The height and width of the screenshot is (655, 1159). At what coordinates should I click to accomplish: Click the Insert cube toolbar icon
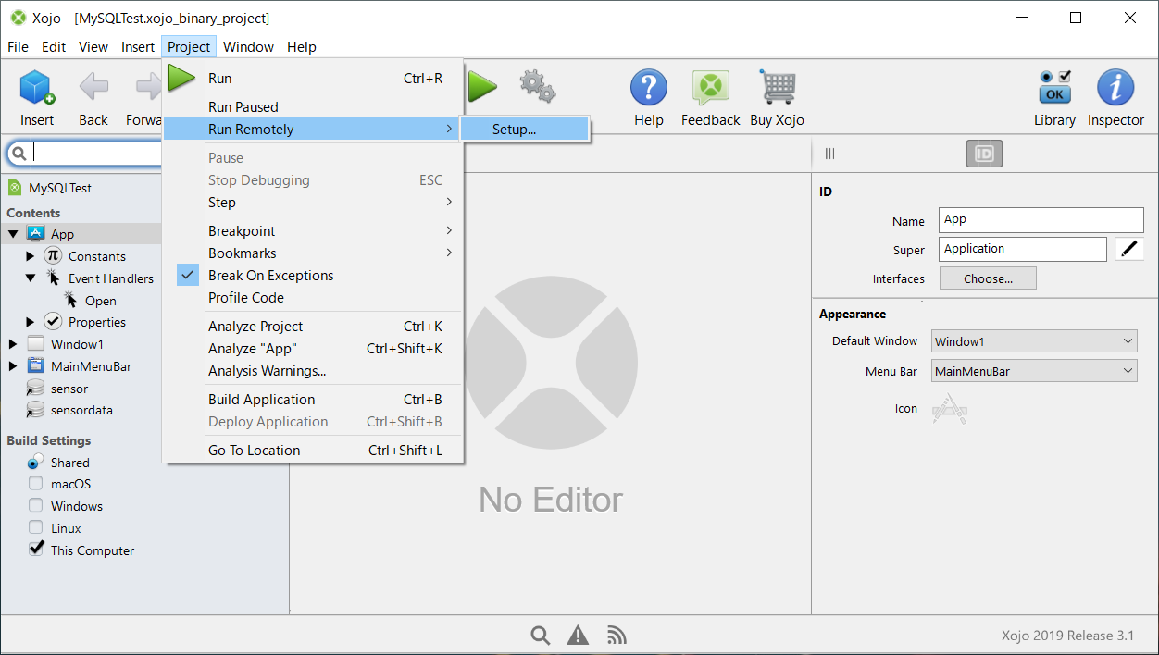tap(37, 88)
